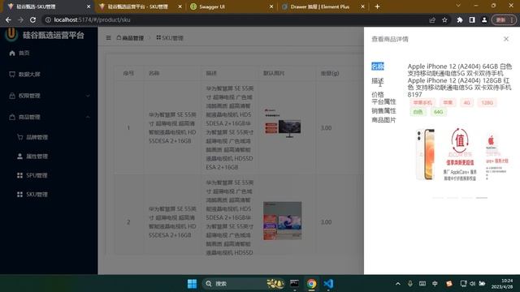Toggle the browser side panel
The height and width of the screenshot is (292, 520).
(x=472, y=20)
